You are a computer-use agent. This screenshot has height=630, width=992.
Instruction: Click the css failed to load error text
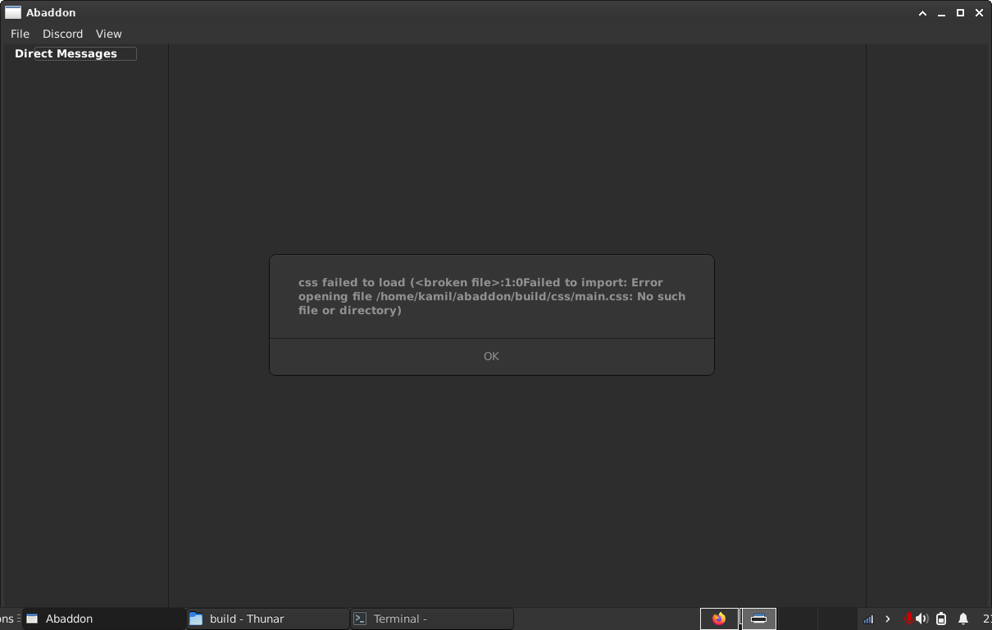point(492,296)
